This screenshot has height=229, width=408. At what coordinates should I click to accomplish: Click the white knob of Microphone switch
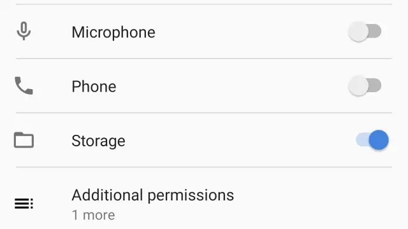[358, 31]
